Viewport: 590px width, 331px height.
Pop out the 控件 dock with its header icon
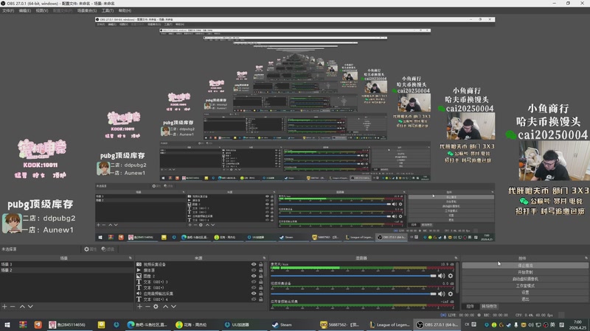[x=586, y=258]
